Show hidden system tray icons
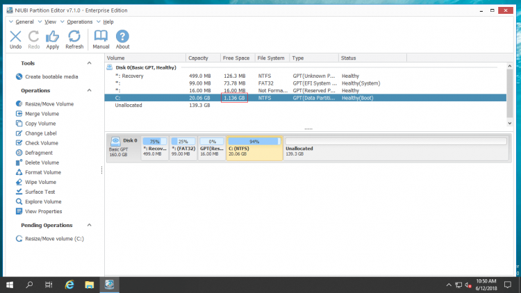Image resolution: width=521 pixels, height=293 pixels. [449, 285]
